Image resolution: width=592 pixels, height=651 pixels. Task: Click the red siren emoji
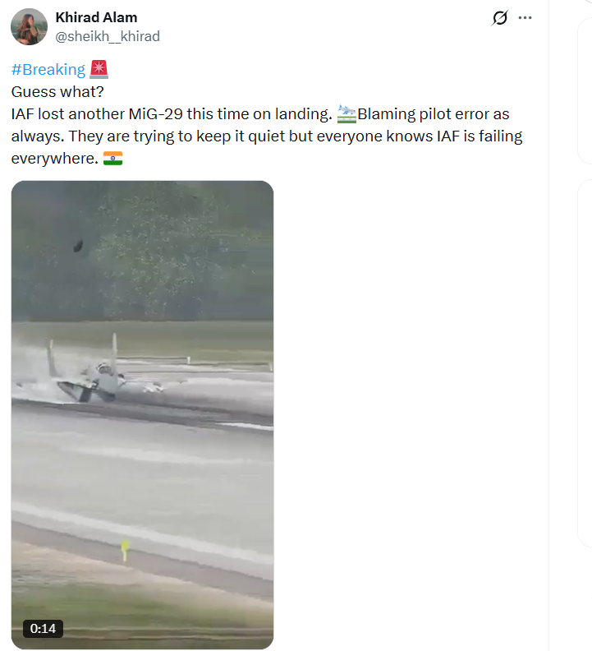click(x=99, y=69)
